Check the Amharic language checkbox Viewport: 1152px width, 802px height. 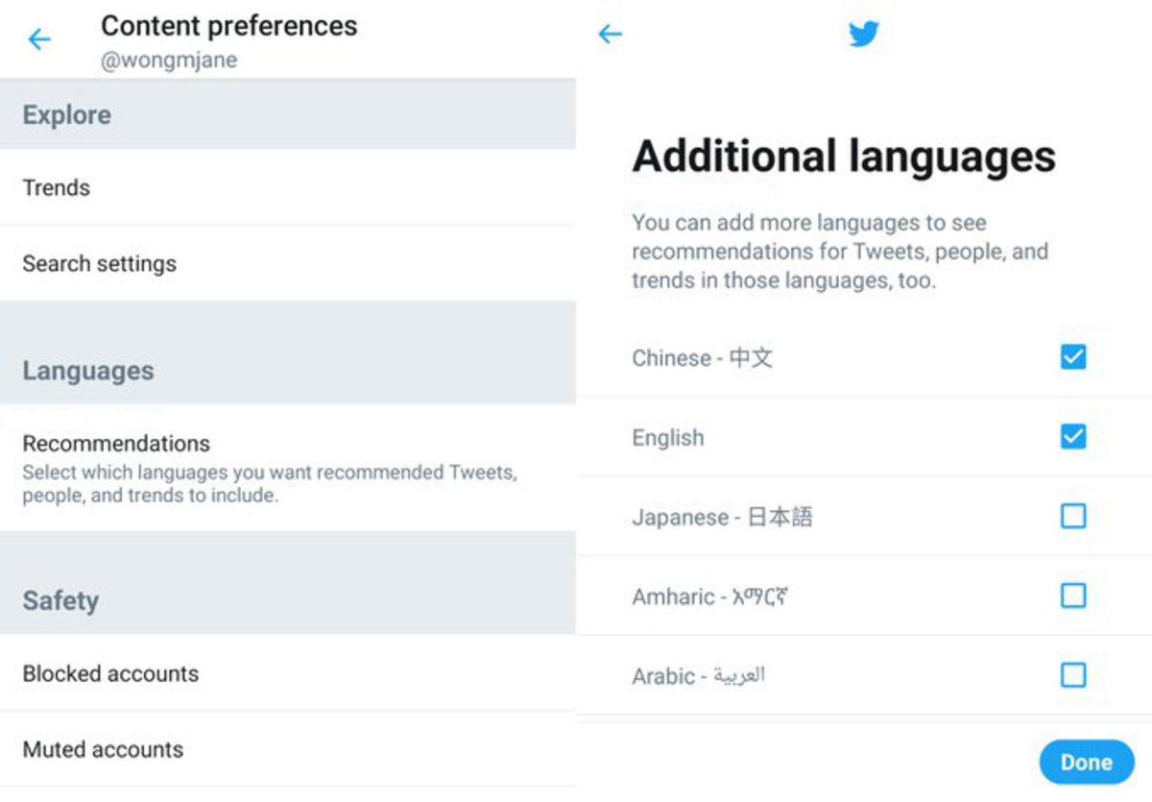click(1072, 595)
